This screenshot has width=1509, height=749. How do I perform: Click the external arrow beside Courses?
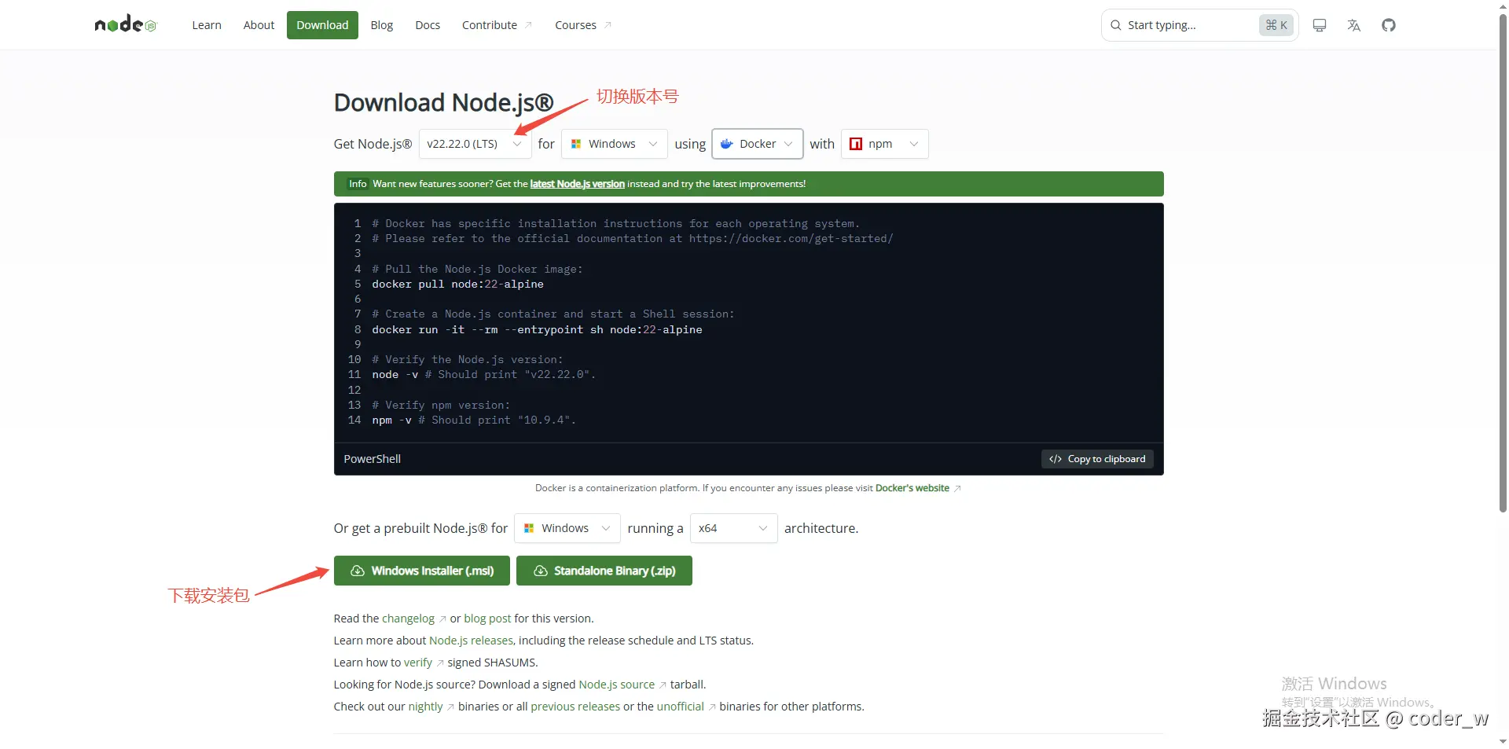point(608,25)
